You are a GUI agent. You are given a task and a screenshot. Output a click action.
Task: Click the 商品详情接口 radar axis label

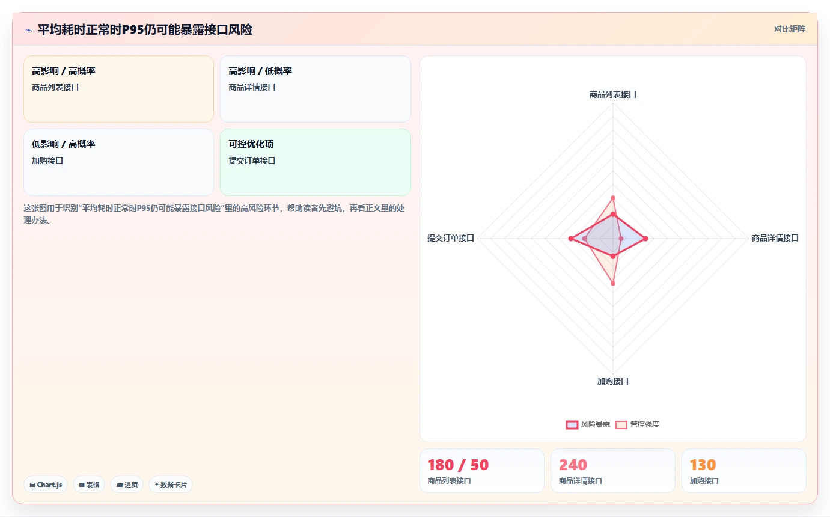[775, 238]
